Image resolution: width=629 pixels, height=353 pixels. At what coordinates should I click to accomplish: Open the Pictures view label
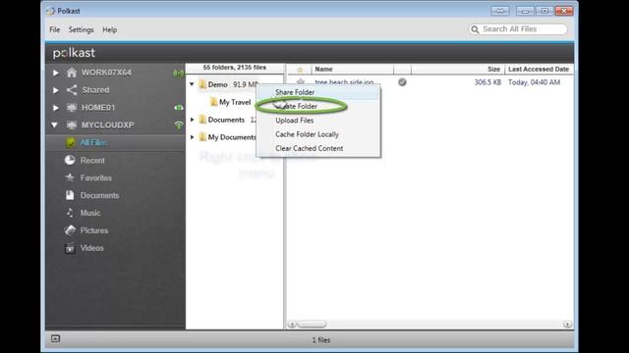94,230
